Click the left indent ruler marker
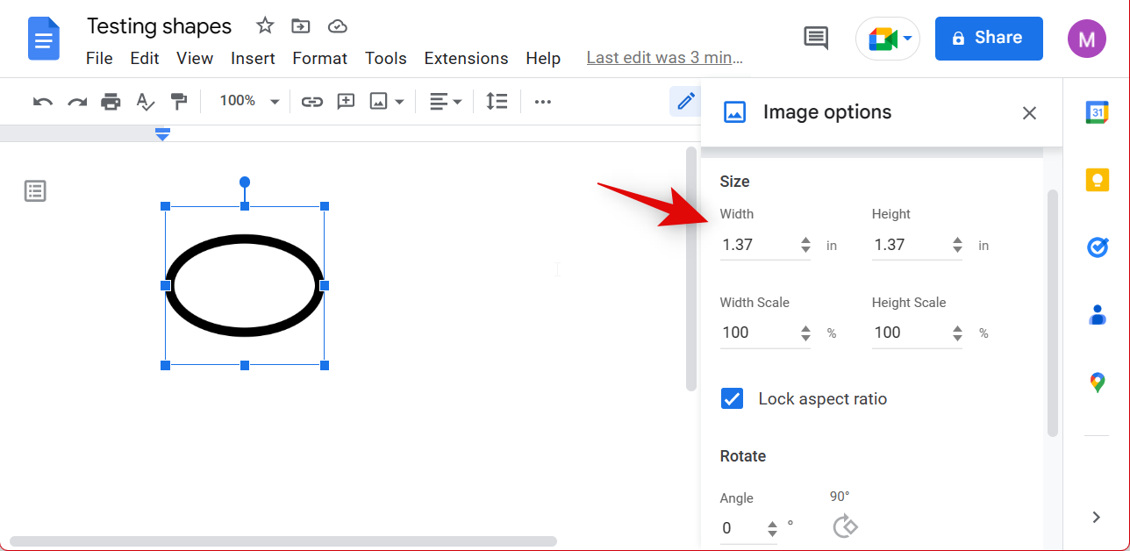 click(x=162, y=133)
